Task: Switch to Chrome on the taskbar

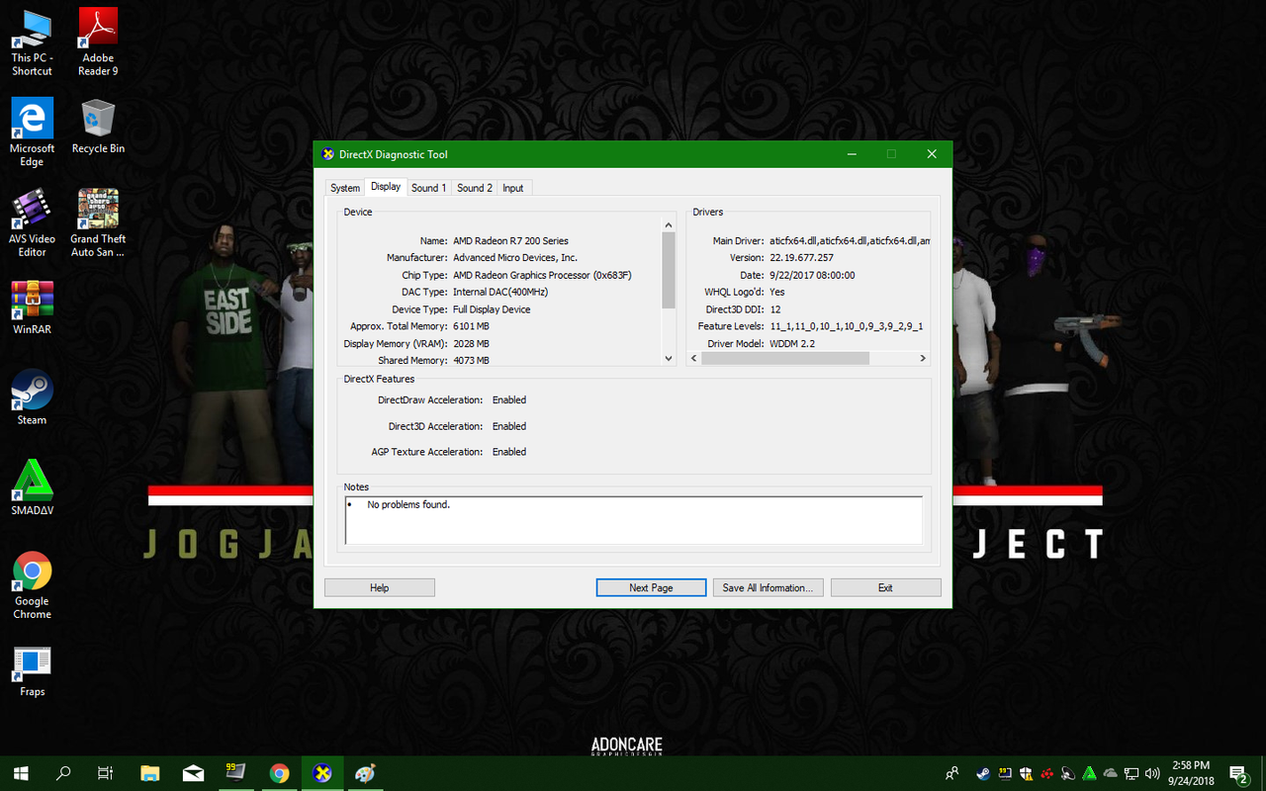Action: pos(279,773)
